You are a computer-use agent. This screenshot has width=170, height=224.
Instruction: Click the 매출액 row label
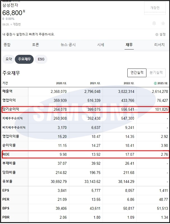(8, 91)
